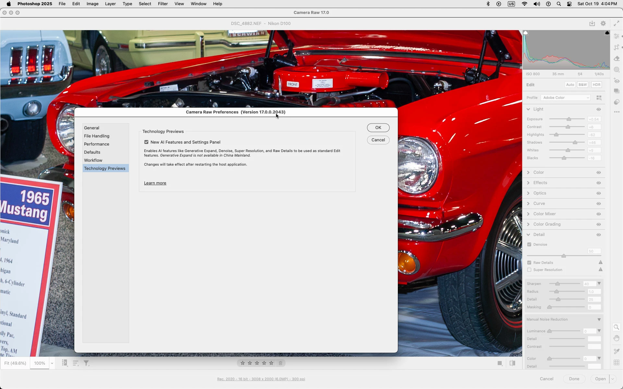
Task: Open the Masking tool
Action: tap(617, 70)
